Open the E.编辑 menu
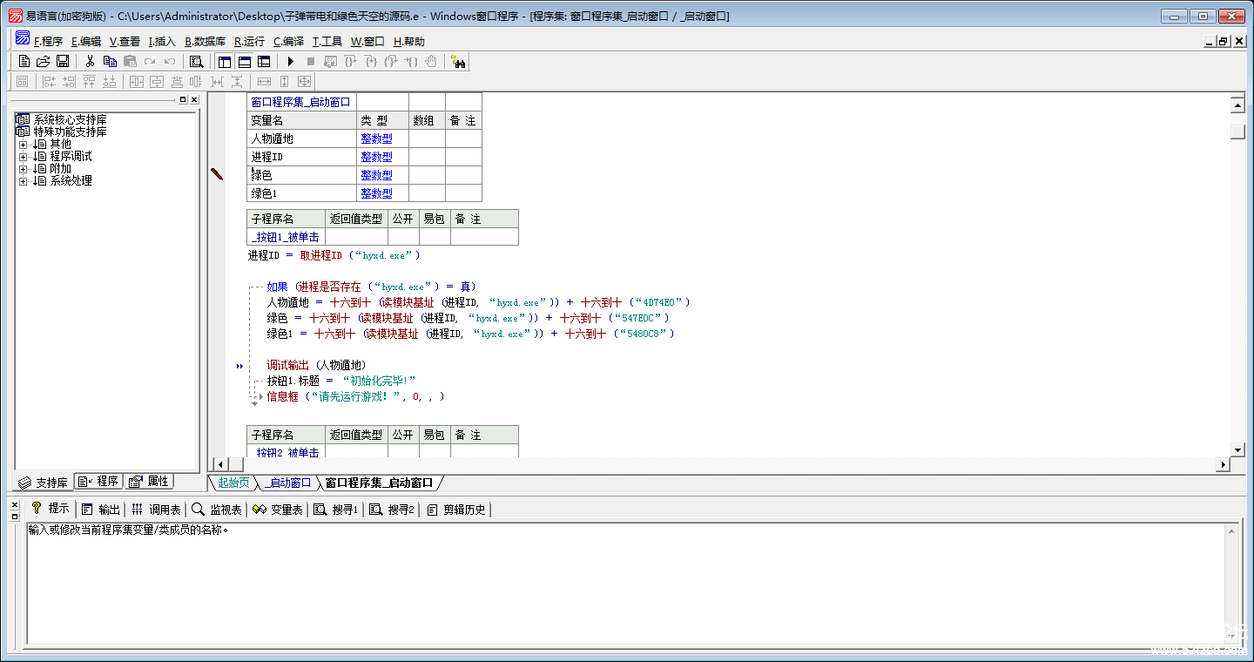Viewport: 1254px width, 662px height. [86, 41]
